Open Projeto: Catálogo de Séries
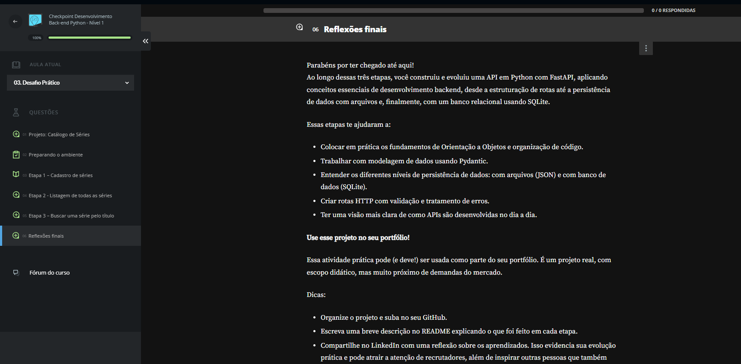The width and height of the screenshot is (741, 364). [x=59, y=135]
